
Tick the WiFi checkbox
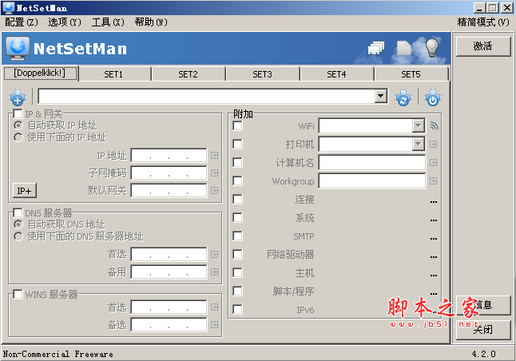click(x=237, y=125)
